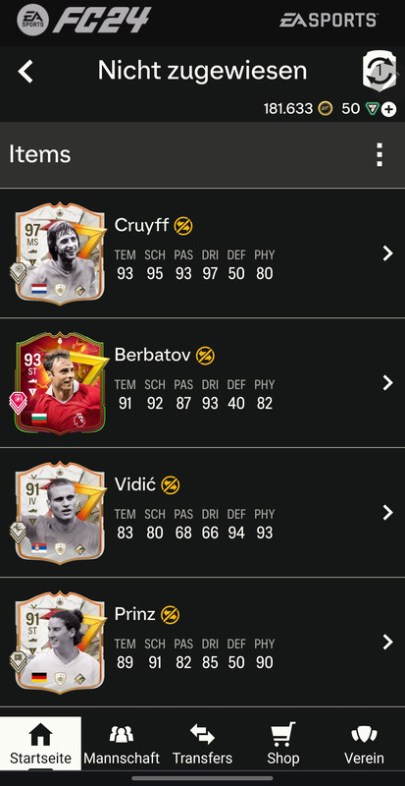Tap the Startseite home button

coord(40,743)
